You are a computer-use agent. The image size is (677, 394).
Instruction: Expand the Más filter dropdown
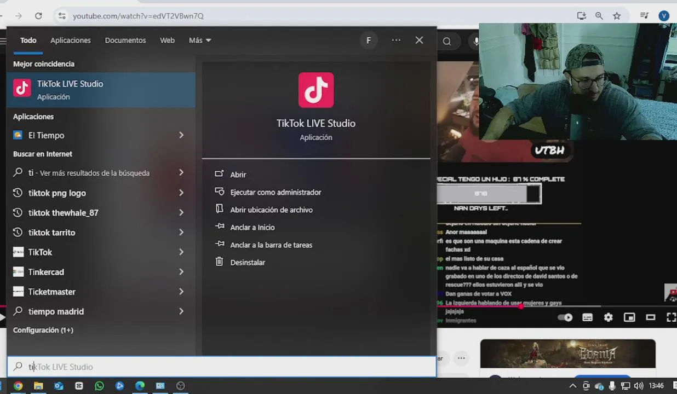[x=200, y=40]
